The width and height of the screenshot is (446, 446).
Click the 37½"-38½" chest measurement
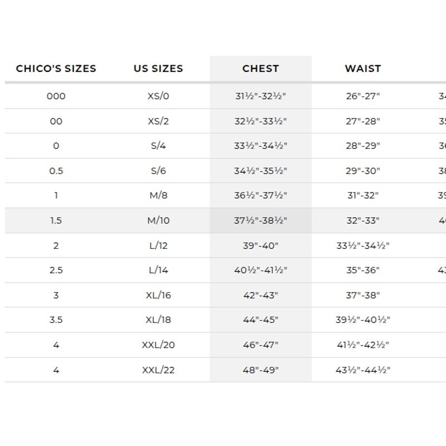260,220
